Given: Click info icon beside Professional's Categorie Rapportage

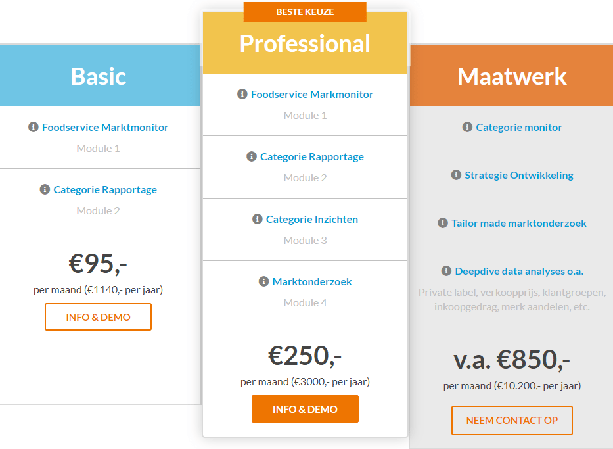Looking at the screenshot, I should pos(252,156).
